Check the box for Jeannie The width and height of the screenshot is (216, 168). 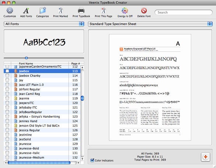pos(7,98)
